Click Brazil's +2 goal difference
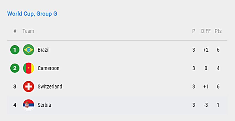The height and width of the screenshot is (121, 235). [x=206, y=50]
